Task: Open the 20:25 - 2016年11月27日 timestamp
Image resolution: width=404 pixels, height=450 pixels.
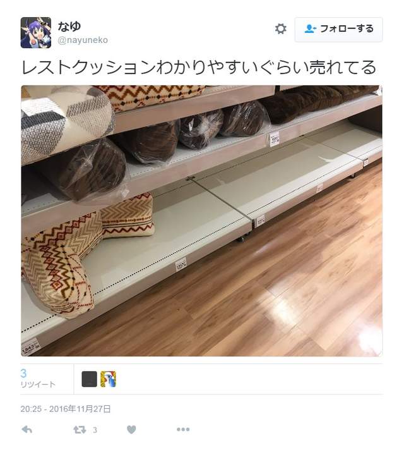Action: click(66, 409)
